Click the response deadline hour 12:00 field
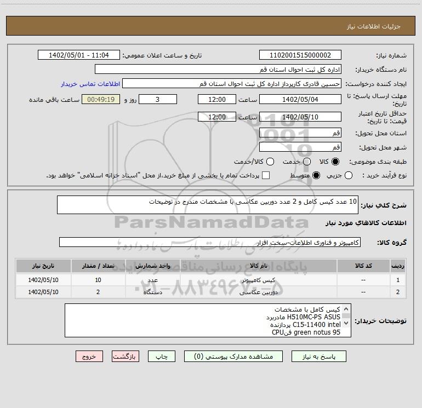Viewport: 422px width, 408px height. (217, 99)
